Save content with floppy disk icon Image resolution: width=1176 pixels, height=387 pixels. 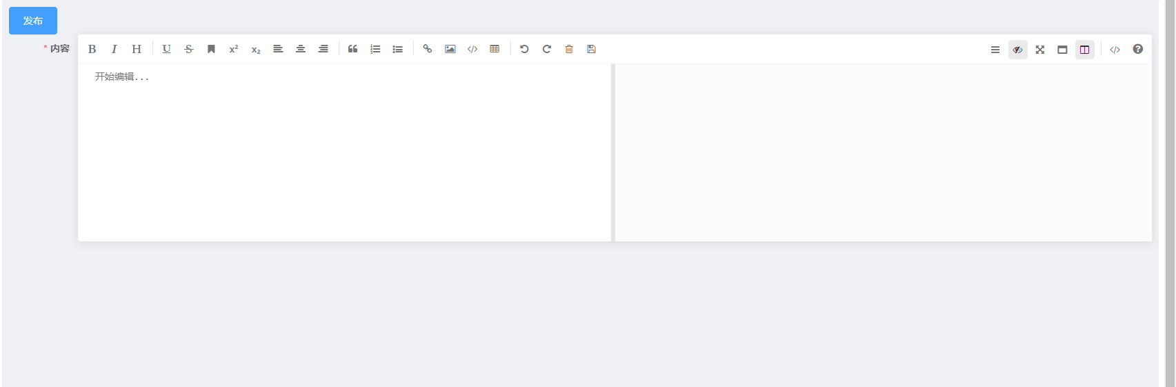pyautogui.click(x=591, y=49)
